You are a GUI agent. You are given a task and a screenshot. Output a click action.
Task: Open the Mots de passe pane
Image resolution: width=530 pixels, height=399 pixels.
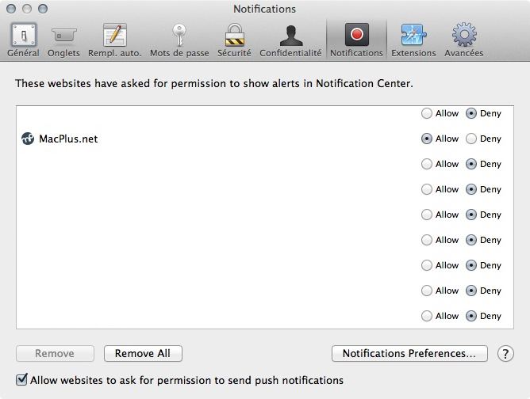pos(179,40)
